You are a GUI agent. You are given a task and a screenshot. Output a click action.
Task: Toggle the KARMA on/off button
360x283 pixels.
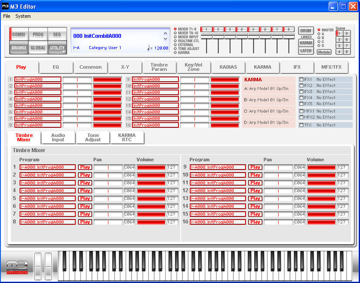[306, 43]
